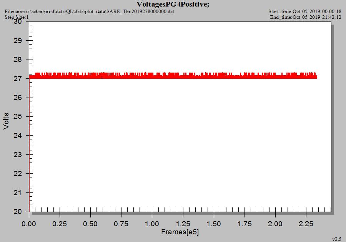Screen dimensions: 346x242
Task: Click the x-axis value 1.00
Action: pos(152,224)
